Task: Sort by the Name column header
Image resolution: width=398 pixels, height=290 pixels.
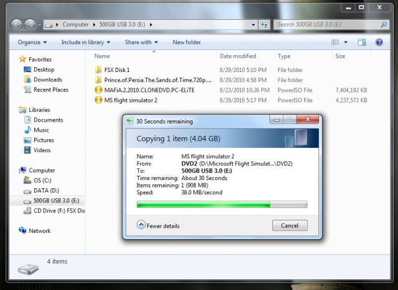Action: 102,56
